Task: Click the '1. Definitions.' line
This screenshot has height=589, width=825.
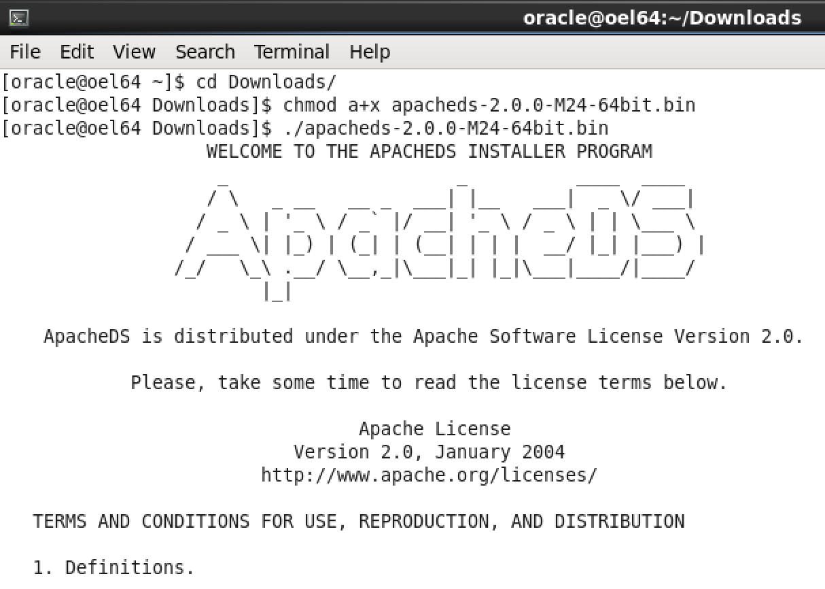Action: click(x=113, y=567)
